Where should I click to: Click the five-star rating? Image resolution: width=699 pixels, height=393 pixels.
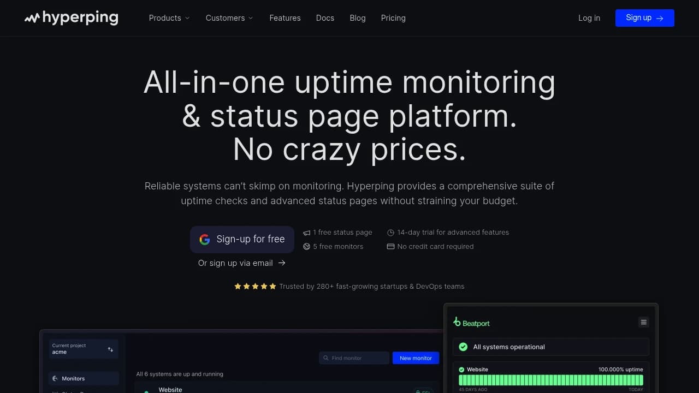pos(255,286)
